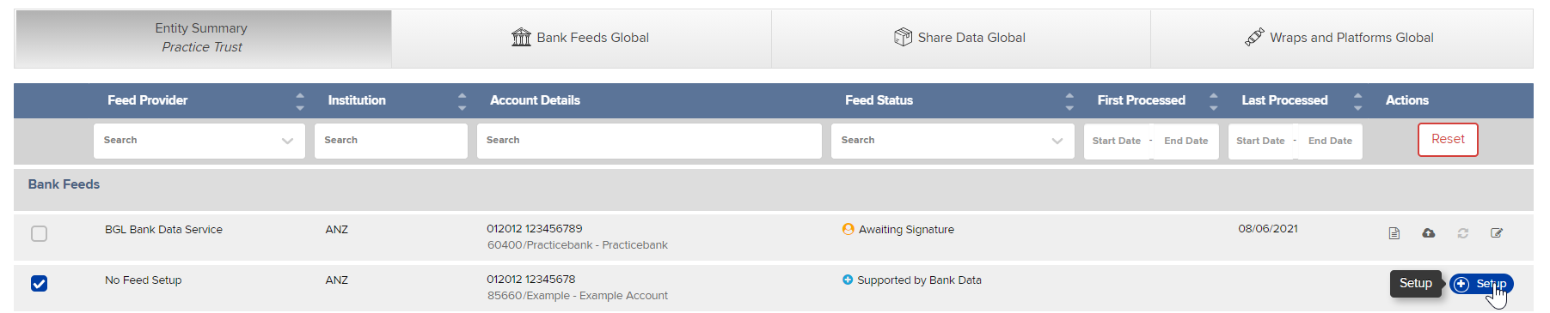Click the refresh icon for the ANZ feed
This screenshot has width=1550, height=313.
point(1463,233)
